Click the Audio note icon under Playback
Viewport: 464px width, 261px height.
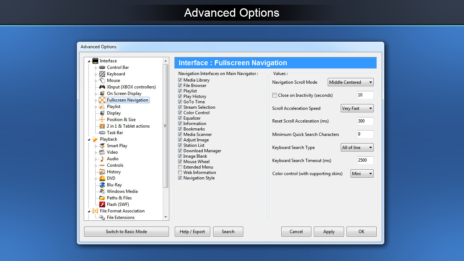[101, 158]
